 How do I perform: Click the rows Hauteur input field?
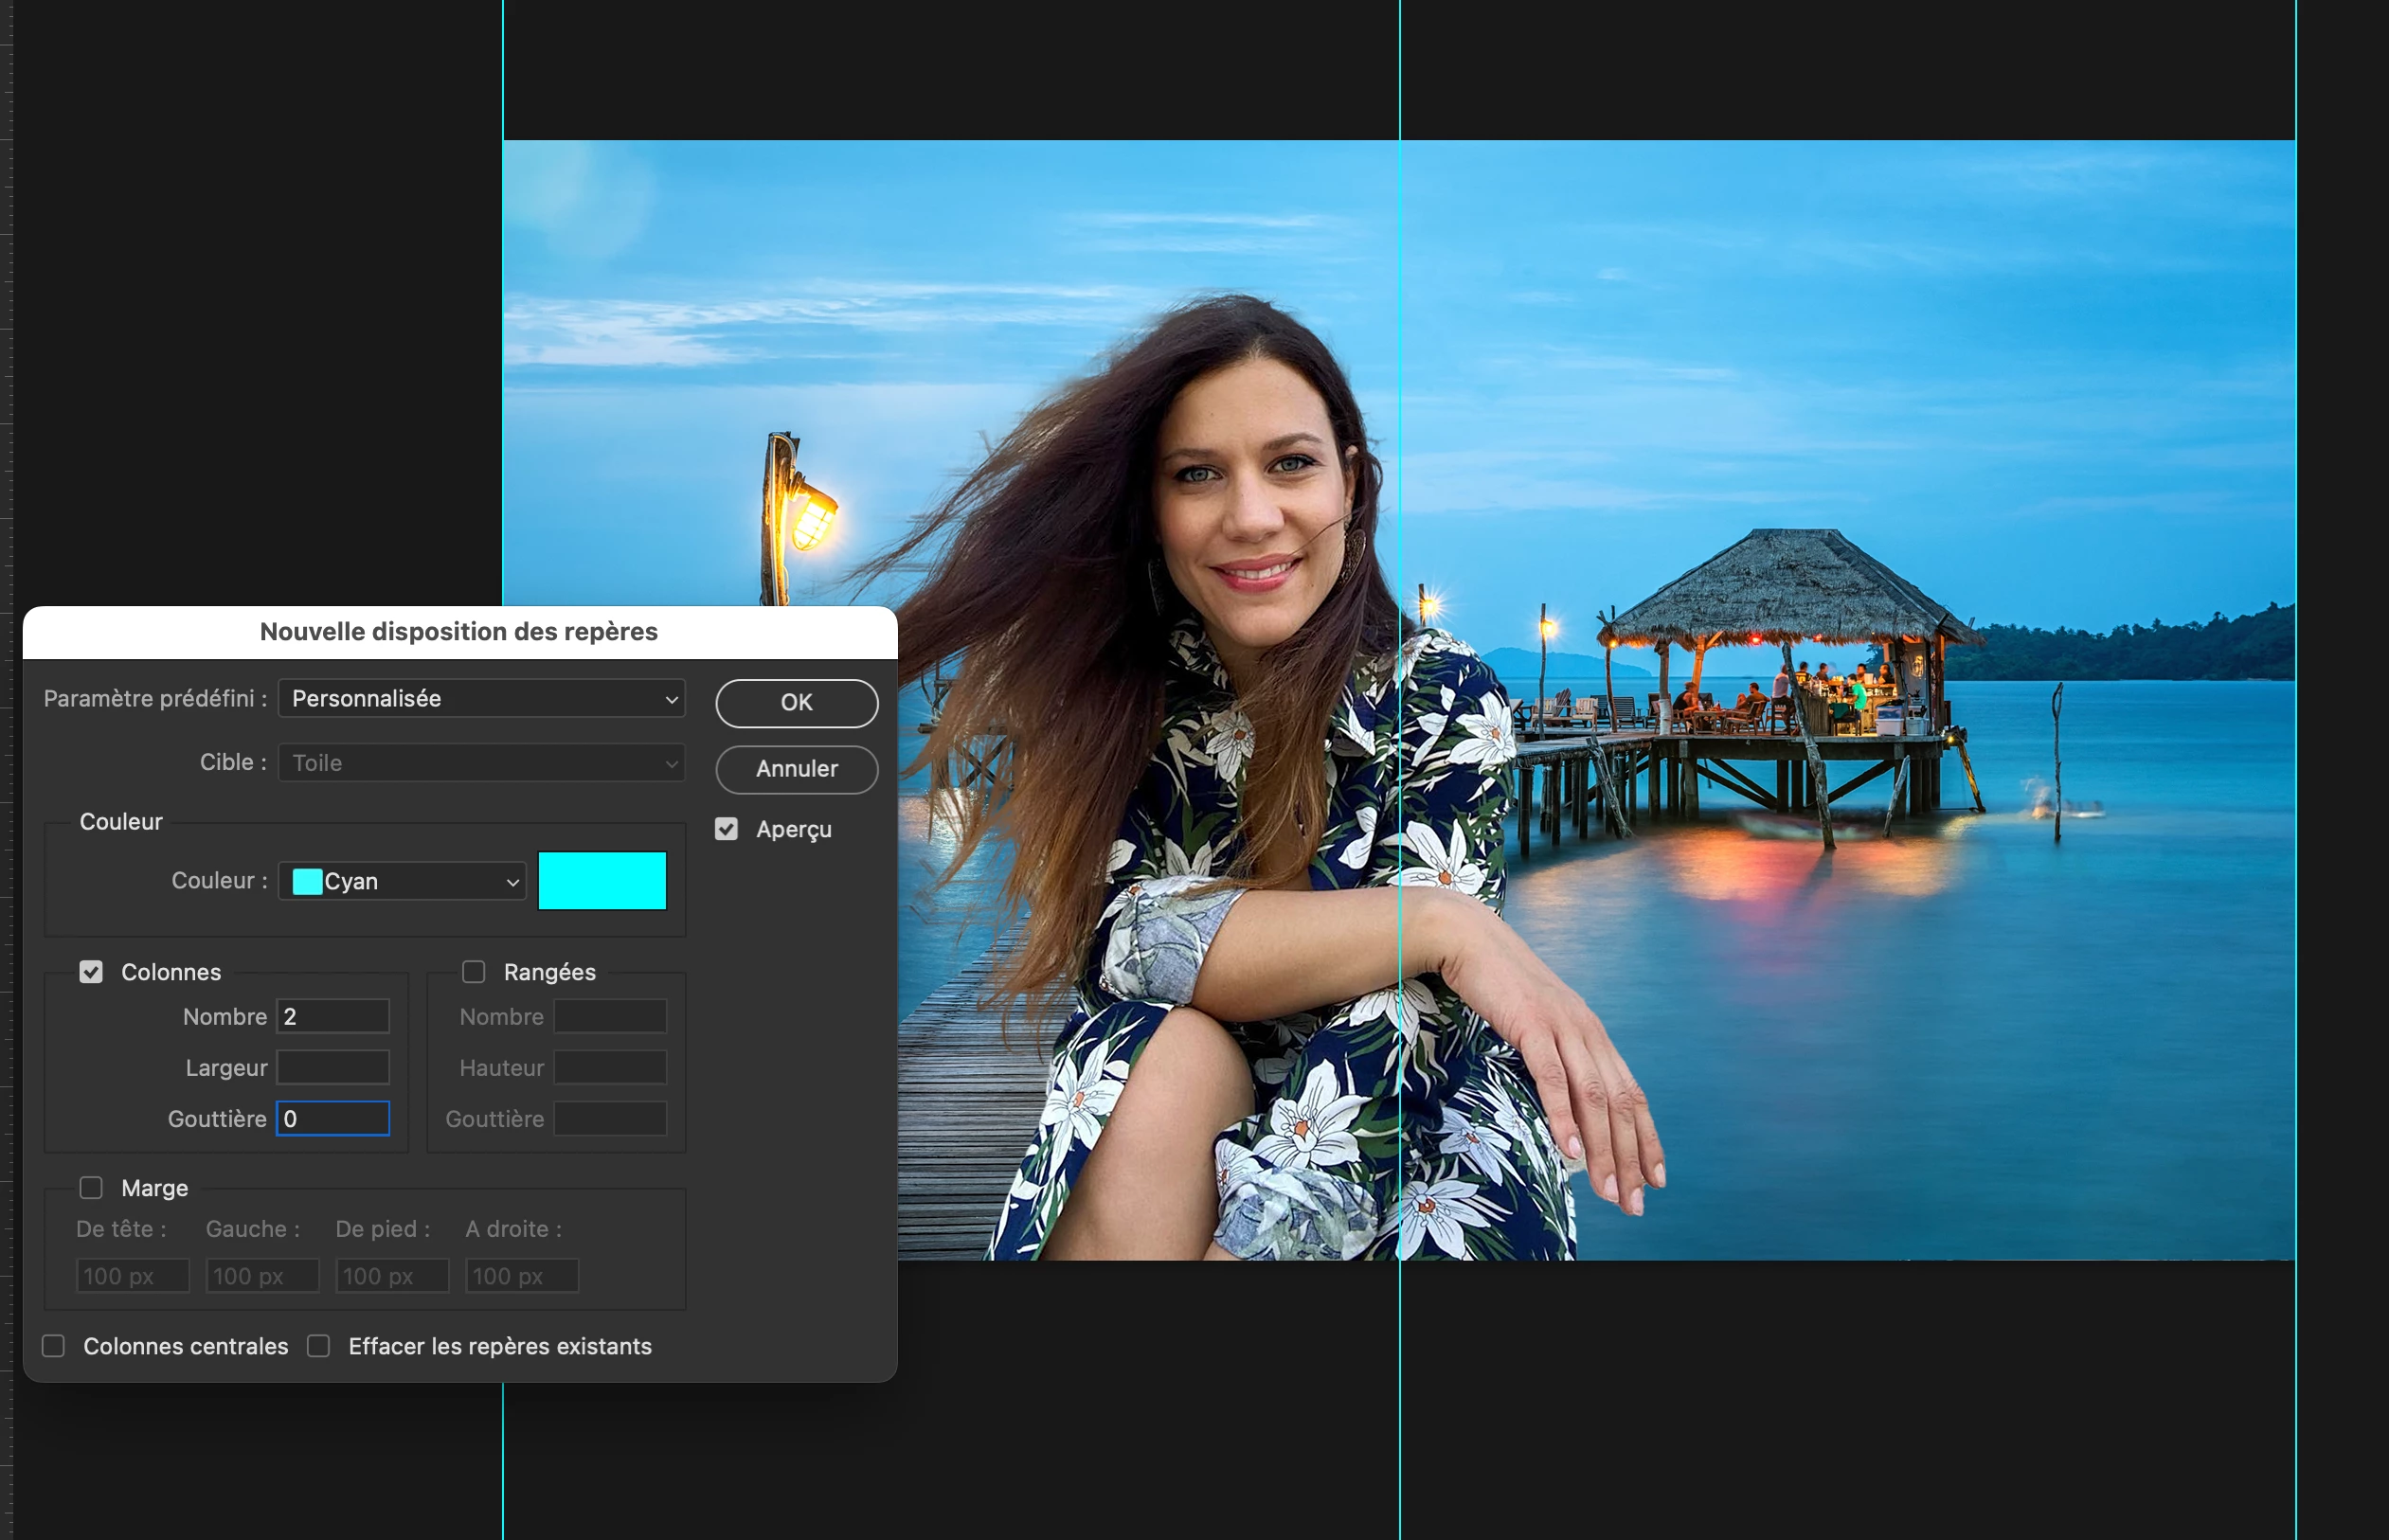pos(610,1068)
